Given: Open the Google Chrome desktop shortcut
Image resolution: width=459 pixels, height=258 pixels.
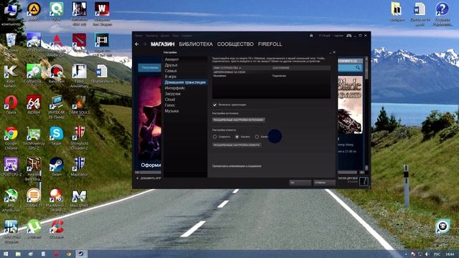Looking at the screenshot, I should tap(11, 138).
